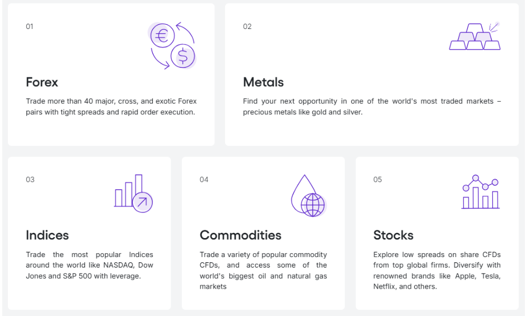
Task: Click the Forex description about 40 pairs
Action: point(111,106)
